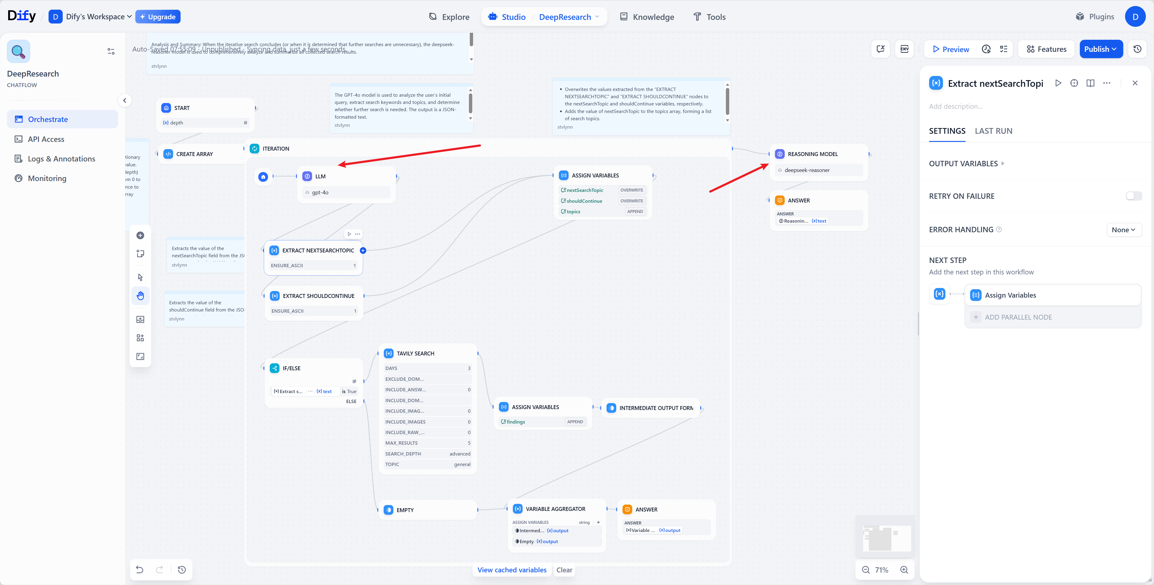Add a sticky note to the canvas
This screenshot has width=1154, height=585.
[140, 253]
